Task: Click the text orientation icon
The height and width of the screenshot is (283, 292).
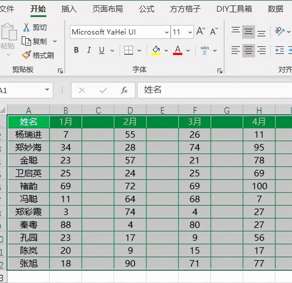Action: coord(279,31)
